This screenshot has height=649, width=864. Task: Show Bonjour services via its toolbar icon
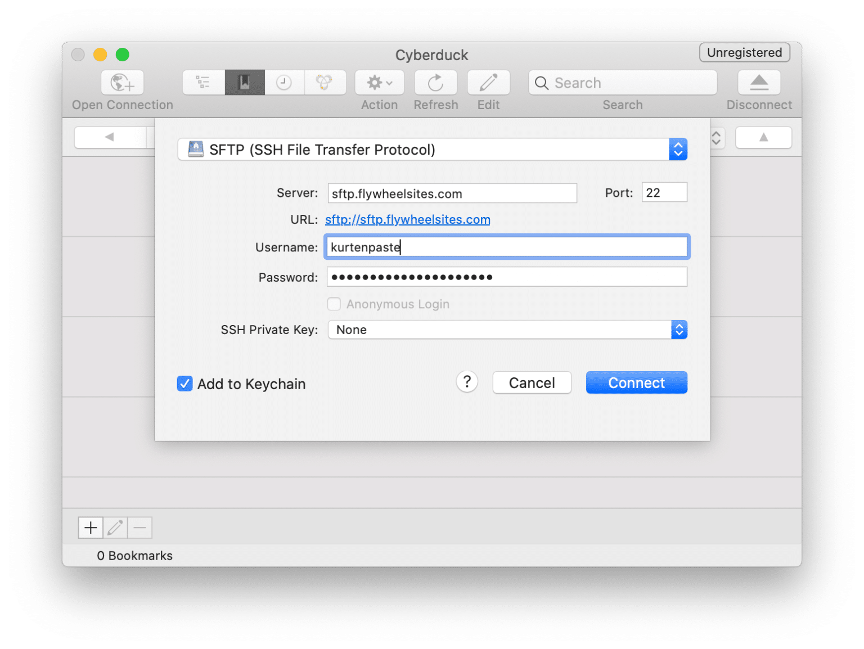(x=326, y=82)
